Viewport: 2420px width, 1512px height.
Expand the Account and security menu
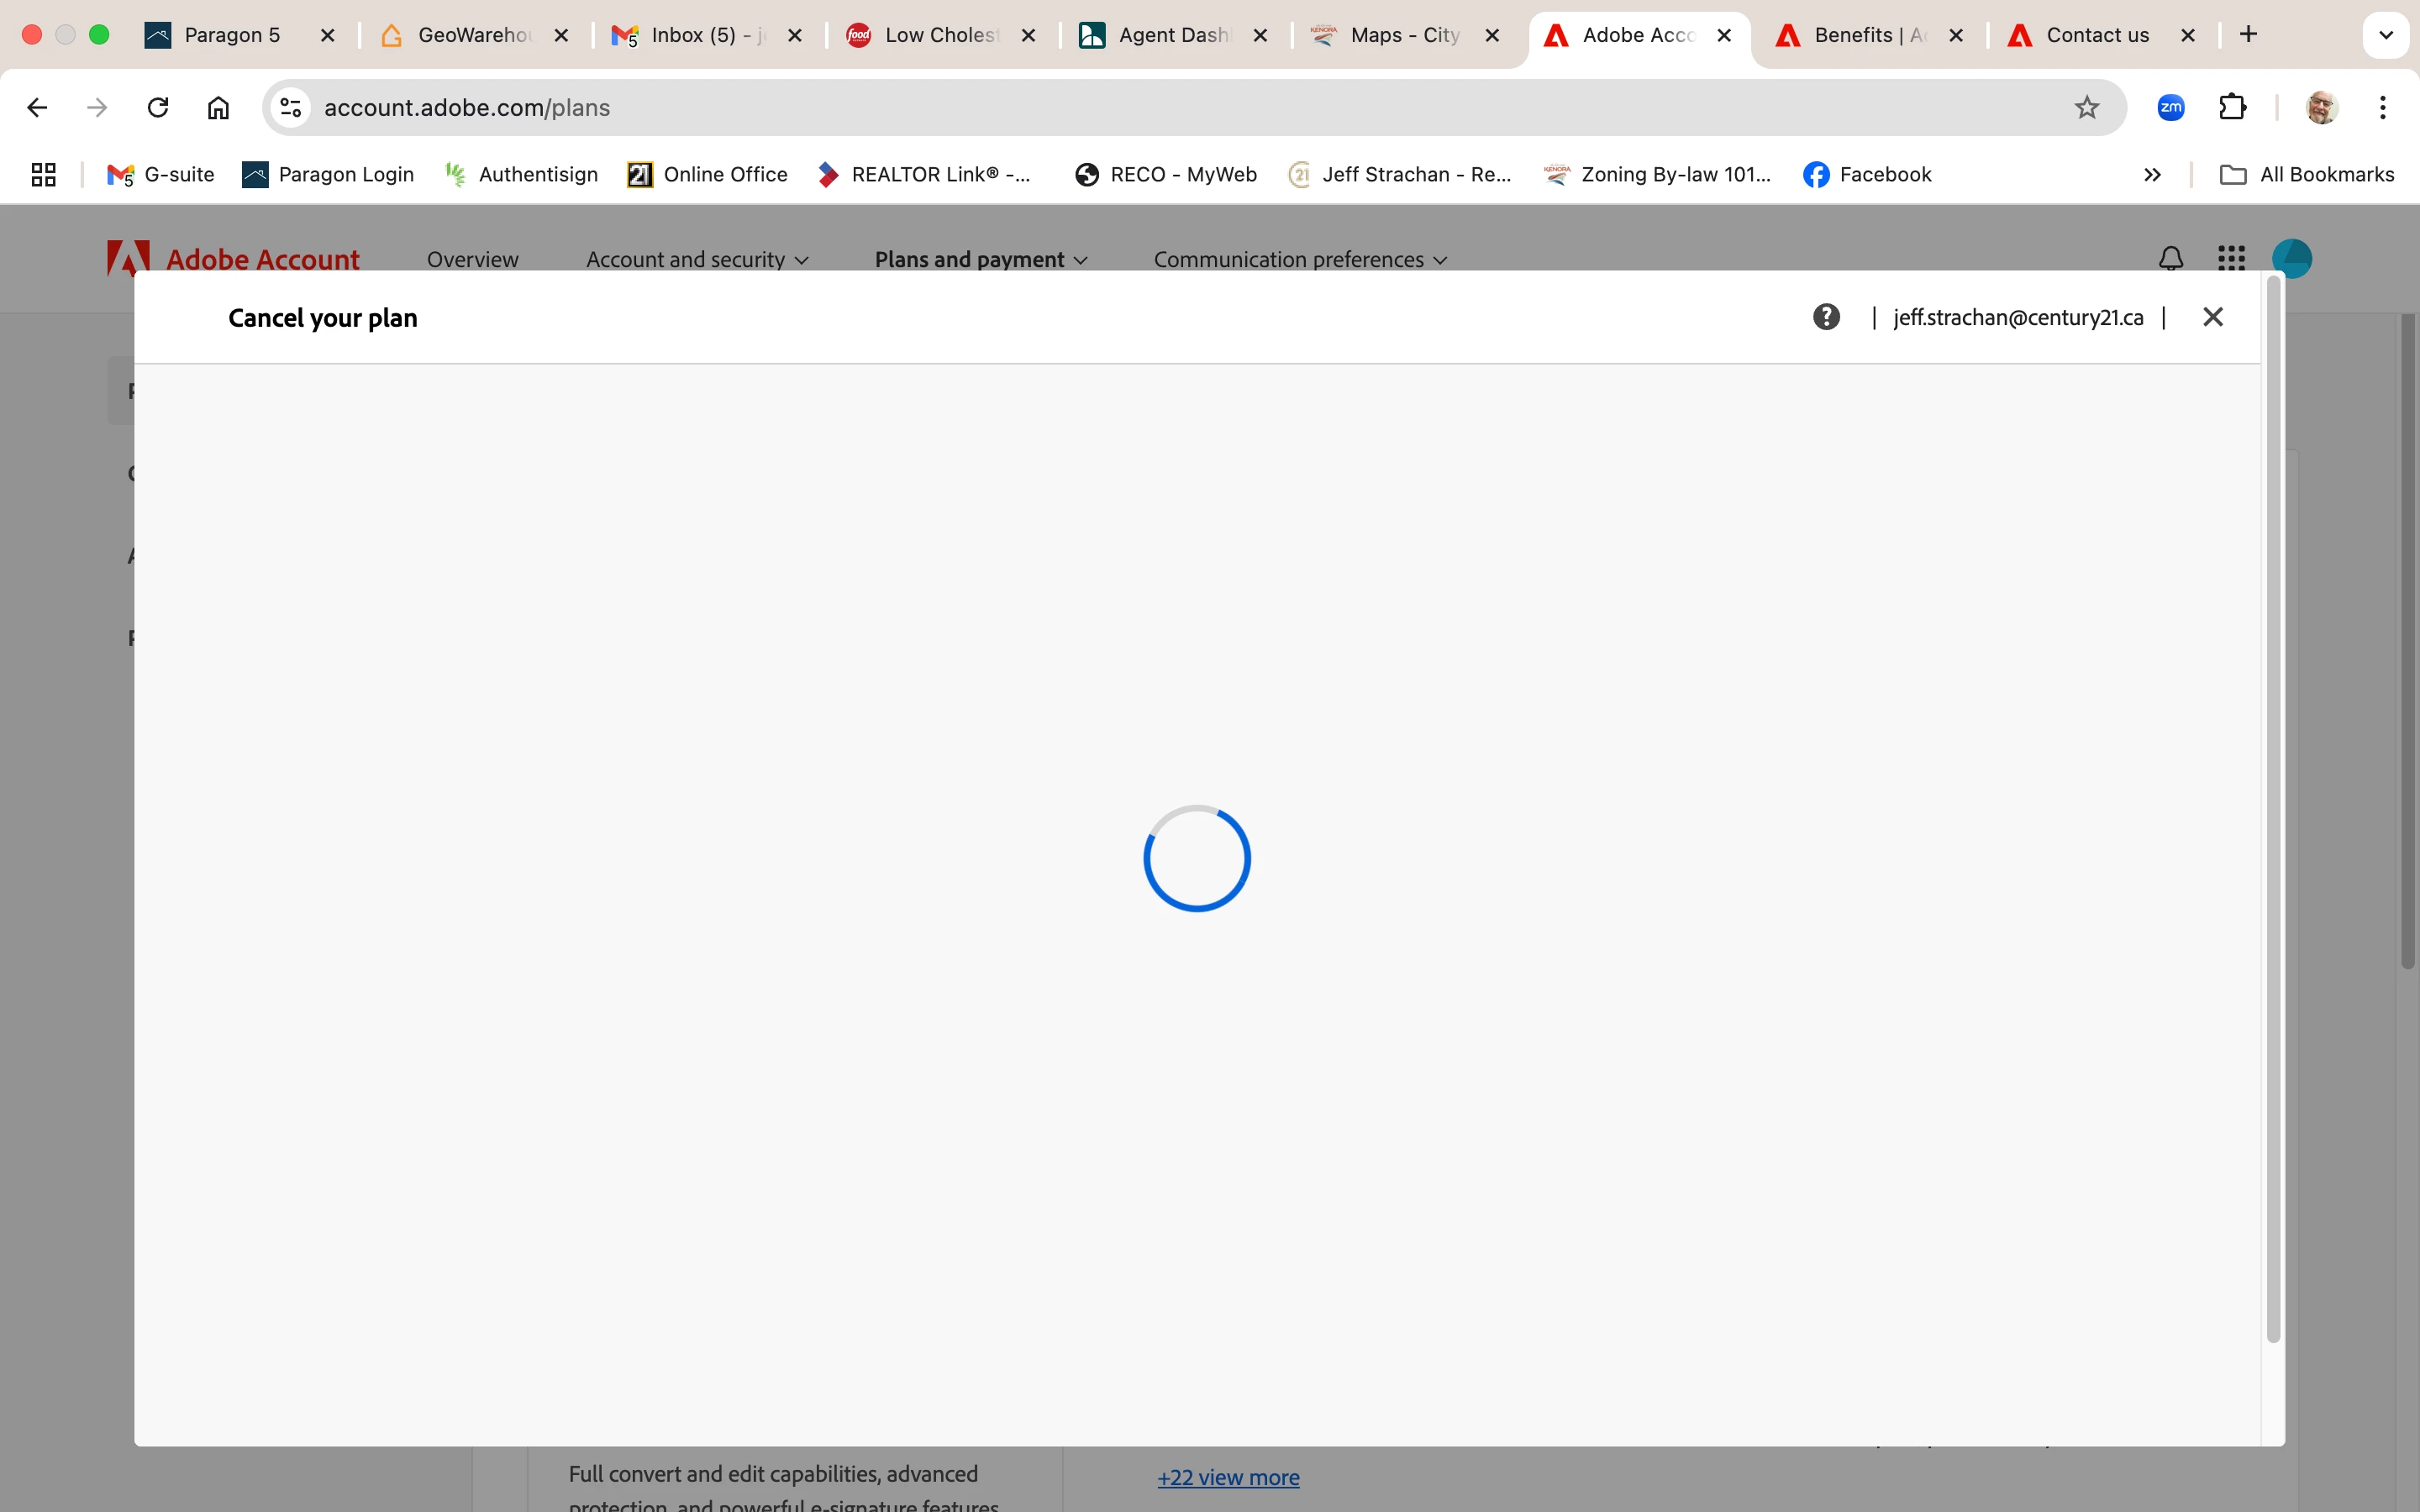pyautogui.click(x=696, y=259)
